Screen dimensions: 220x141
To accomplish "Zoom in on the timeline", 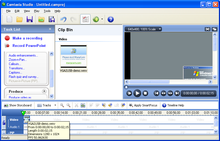I will 62,105.
